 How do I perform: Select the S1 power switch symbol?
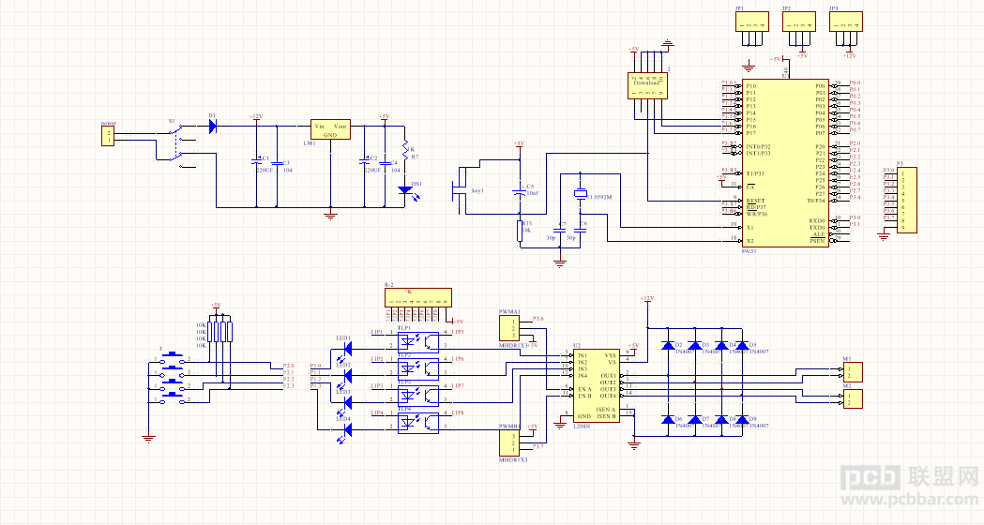tap(177, 147)
